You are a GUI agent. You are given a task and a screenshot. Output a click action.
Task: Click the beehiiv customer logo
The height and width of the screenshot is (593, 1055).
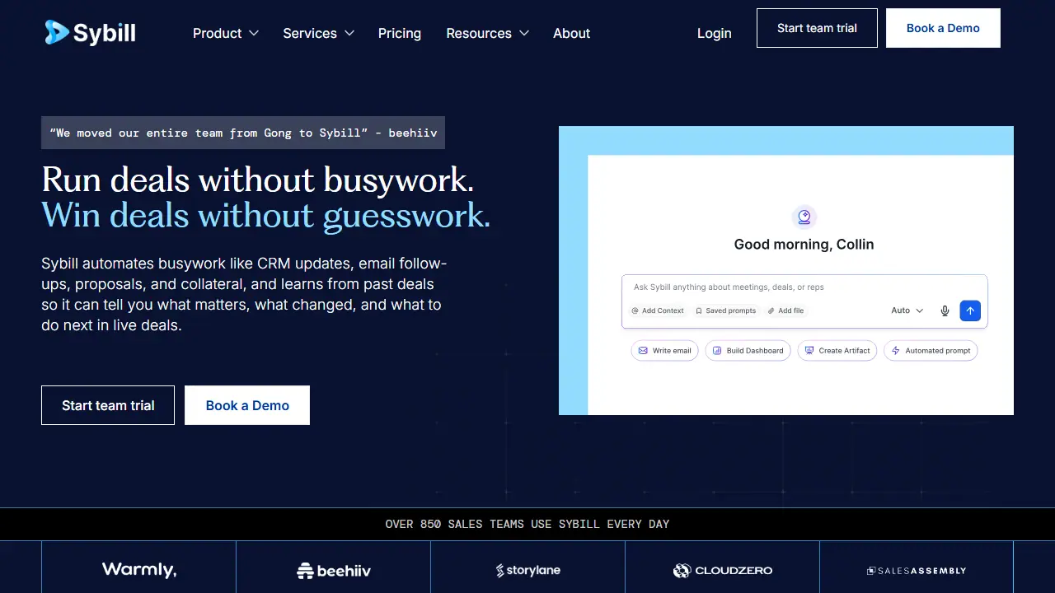coord(333,570)
